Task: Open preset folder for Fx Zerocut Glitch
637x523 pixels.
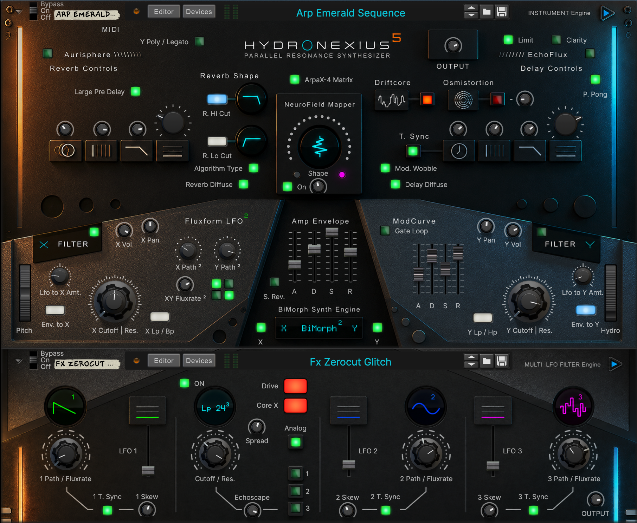Action: click(x=487, y=361)
